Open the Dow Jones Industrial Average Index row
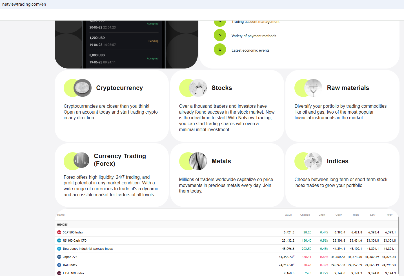 click(x=227, y=249)
